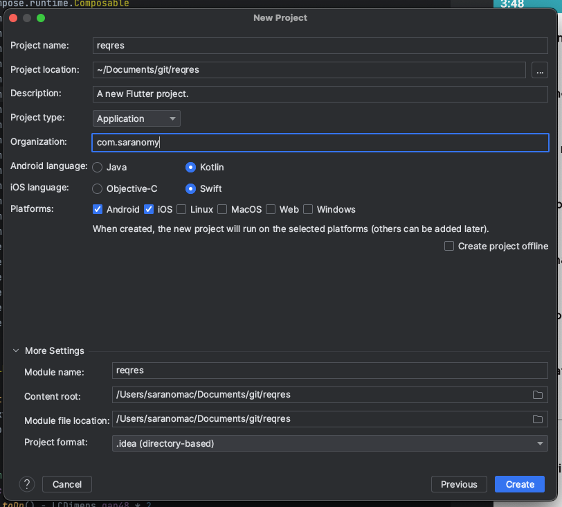Choose Swift as iOS language

pyautogui.click(x=190, y=189)
